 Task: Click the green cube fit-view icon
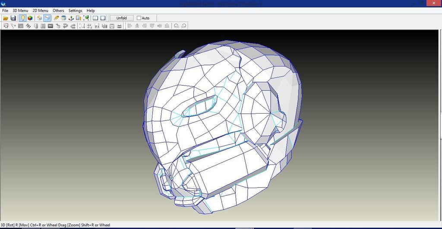(x=86, y=18)
